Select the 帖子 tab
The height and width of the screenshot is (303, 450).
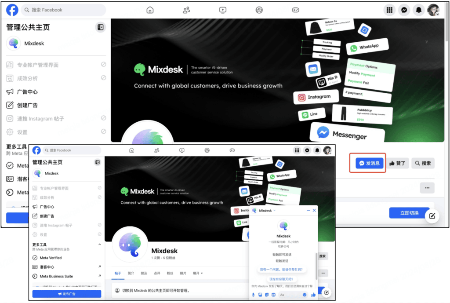pos(118,273)
